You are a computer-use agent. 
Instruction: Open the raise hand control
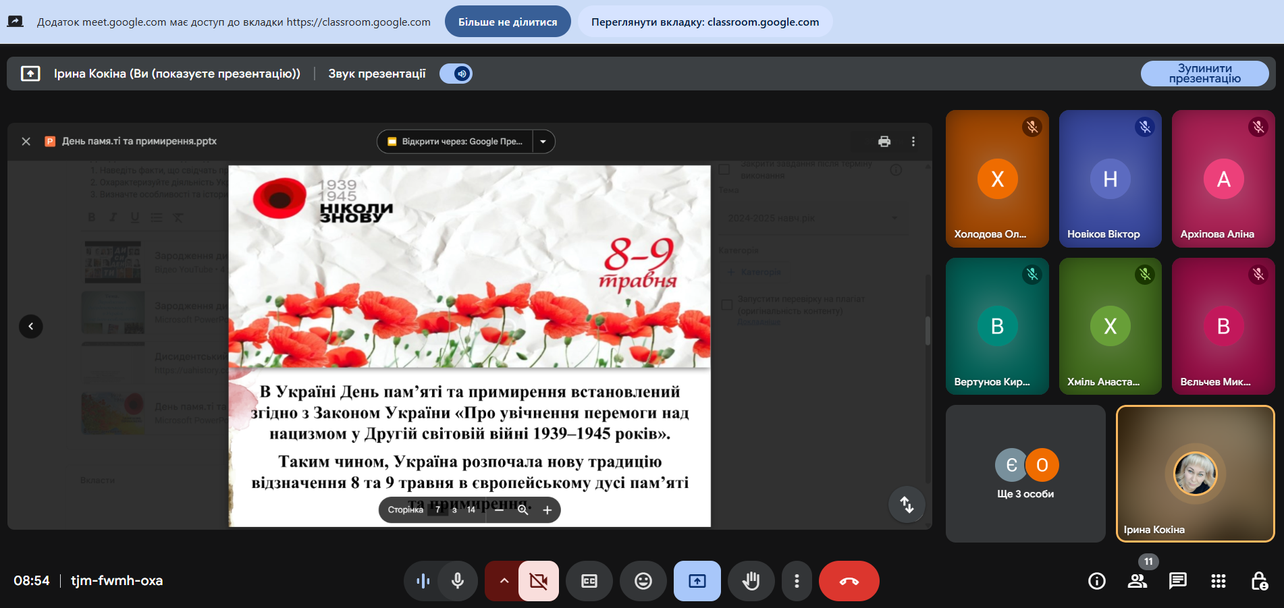[751, 581]
